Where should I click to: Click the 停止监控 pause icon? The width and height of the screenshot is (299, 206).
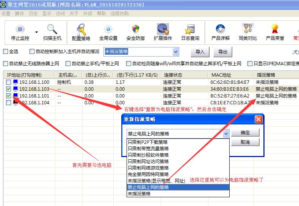pos(20,29)
